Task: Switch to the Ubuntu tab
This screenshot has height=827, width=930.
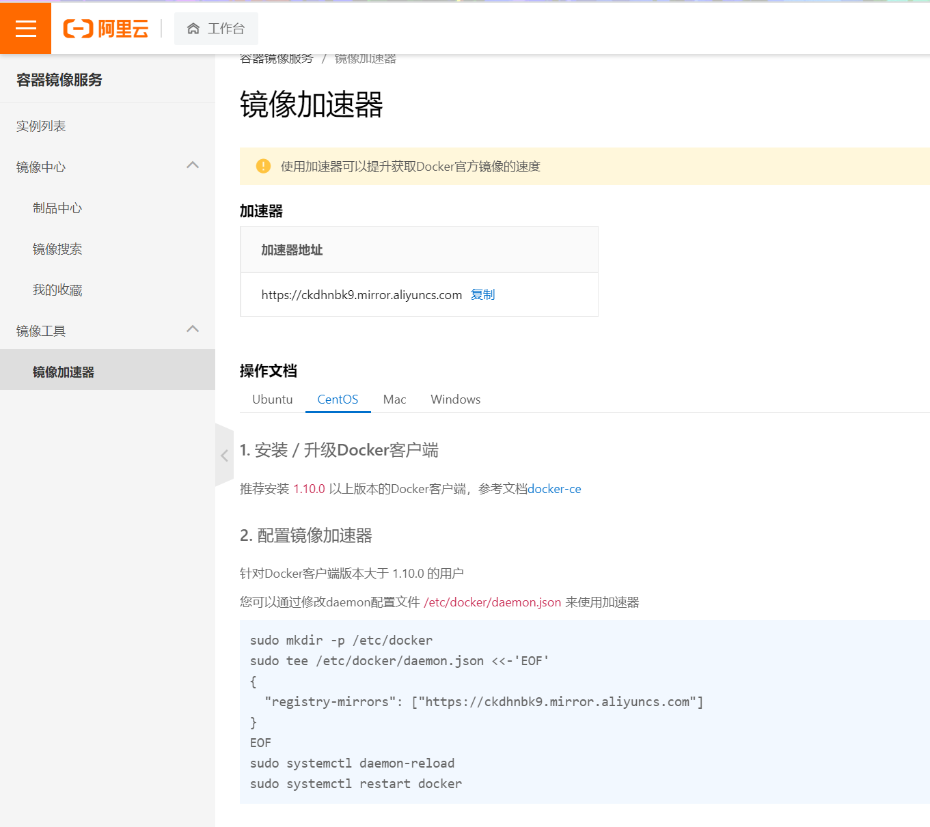Action: pyautogui.click(x=272, y=400)
